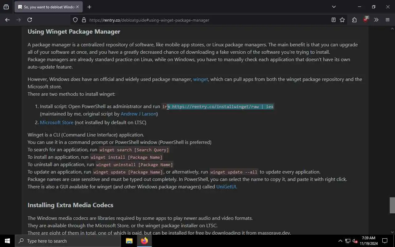Show hidden system tray icons
Viewport: 395px width, 247px height.
(340, 241)
